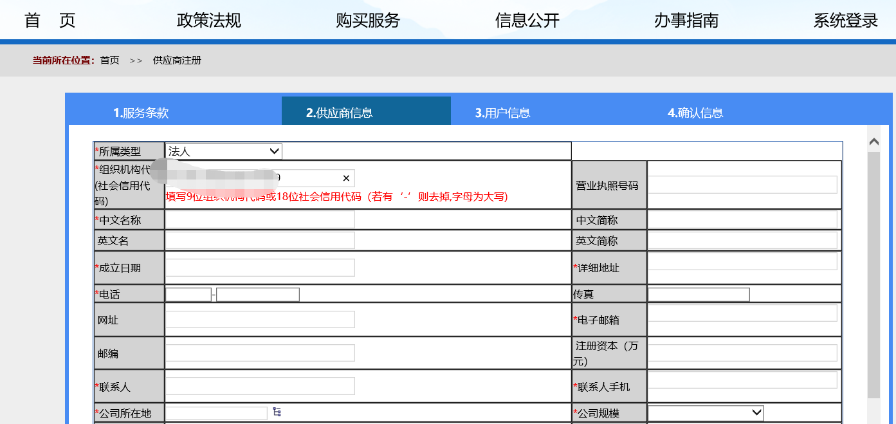Select 购买服务 in the top navigation

(367, 20)
